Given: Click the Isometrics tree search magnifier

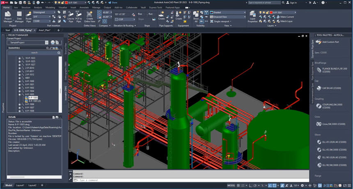Looking at the screenshot, I should click(59, 53).
